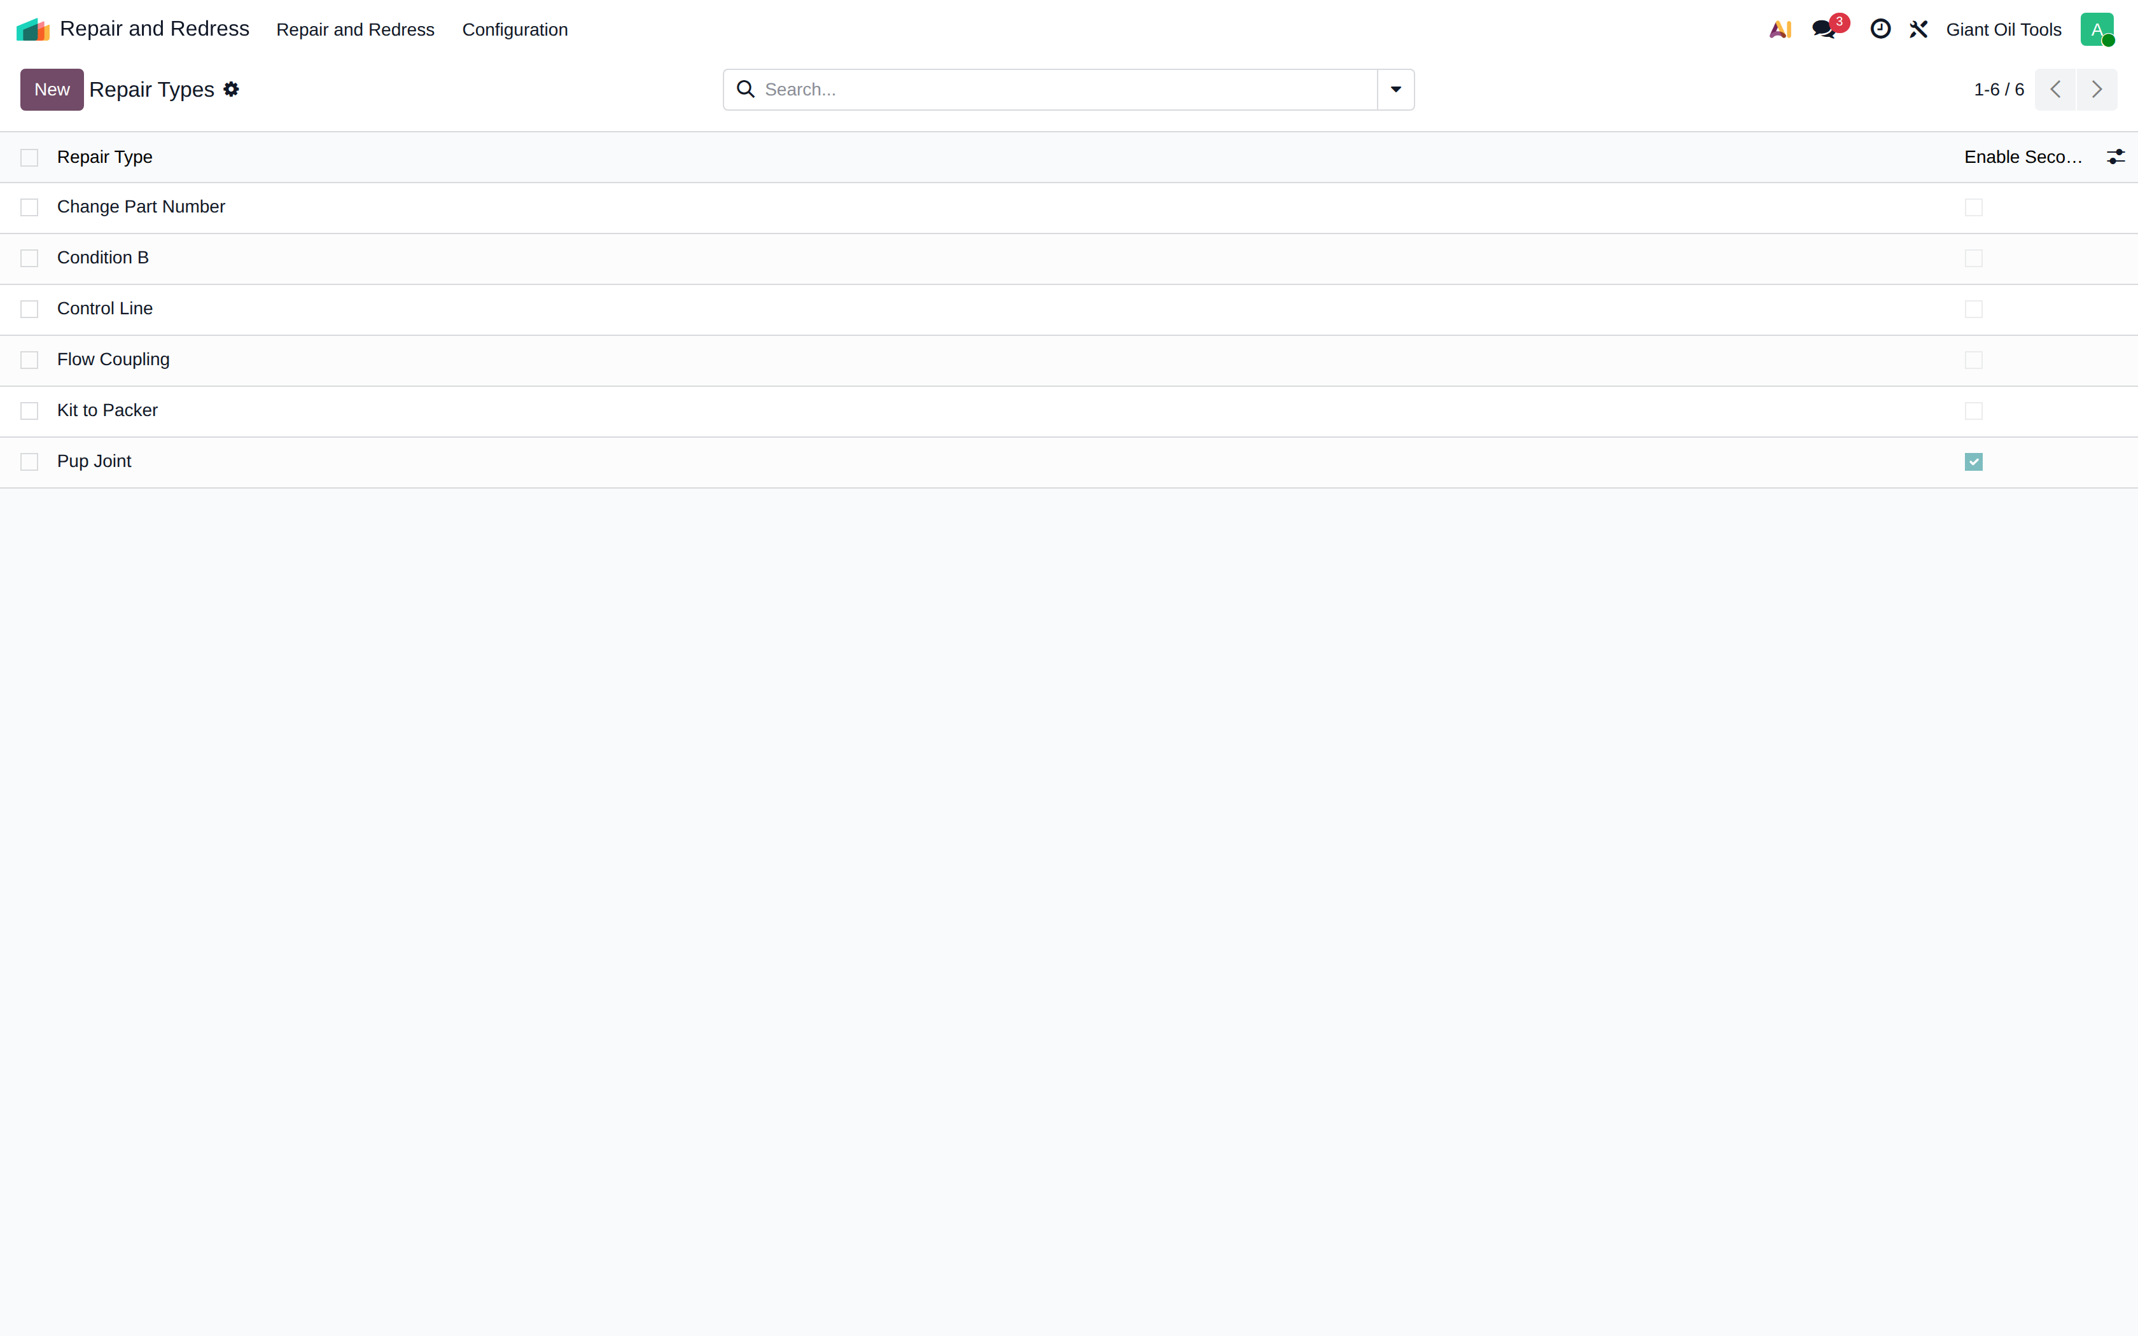
Task: Sort by the Enable Seco… column header
Action: pyautogui.click(x=2023, y=157)
